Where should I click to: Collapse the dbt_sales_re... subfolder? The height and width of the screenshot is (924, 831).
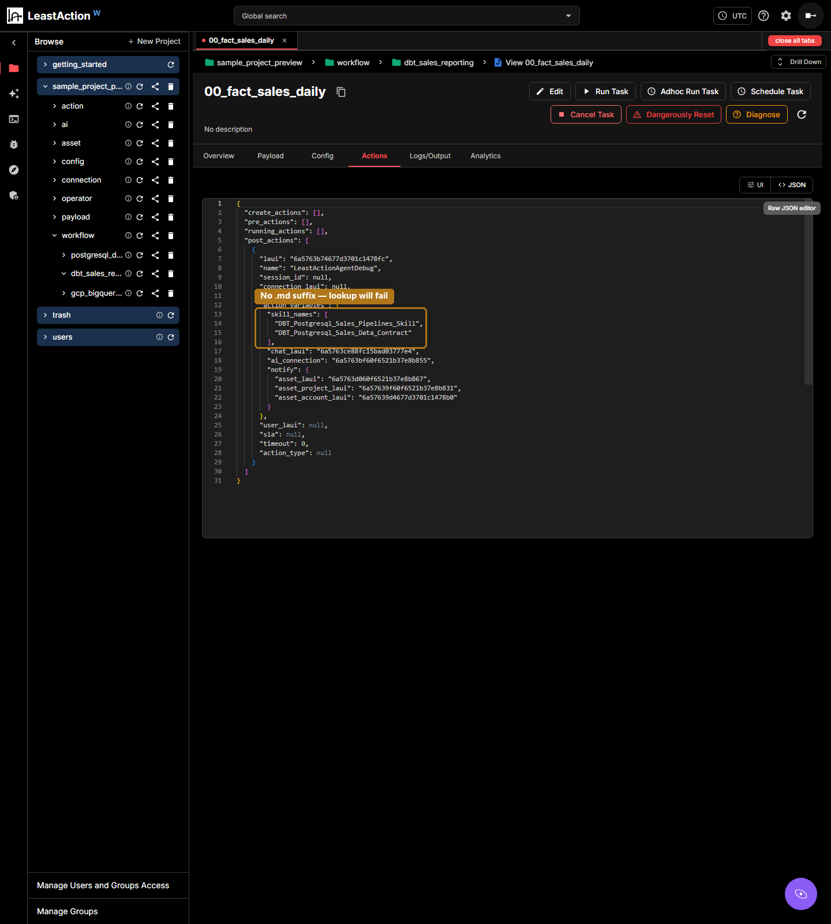click(x=64, y=274)
